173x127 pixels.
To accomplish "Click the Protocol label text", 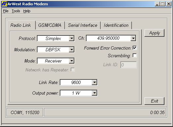I will [27, 38].
